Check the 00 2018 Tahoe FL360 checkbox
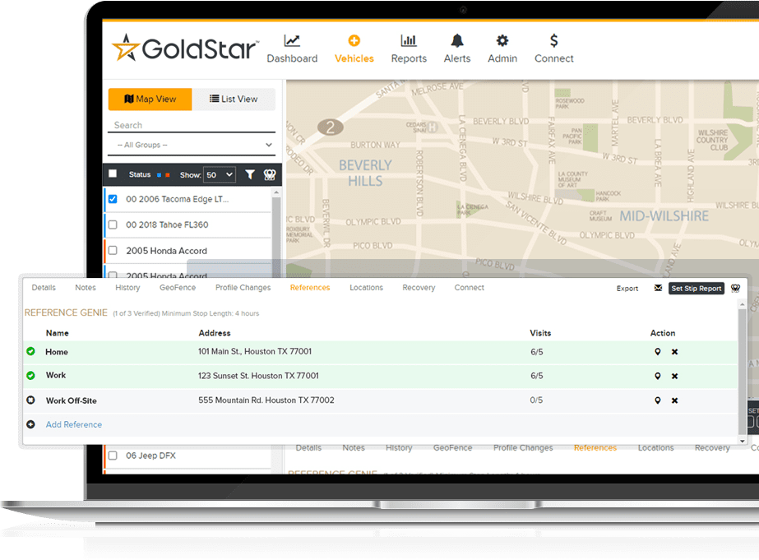The width and height of the screenshot is (759, 560). (113, 224)
